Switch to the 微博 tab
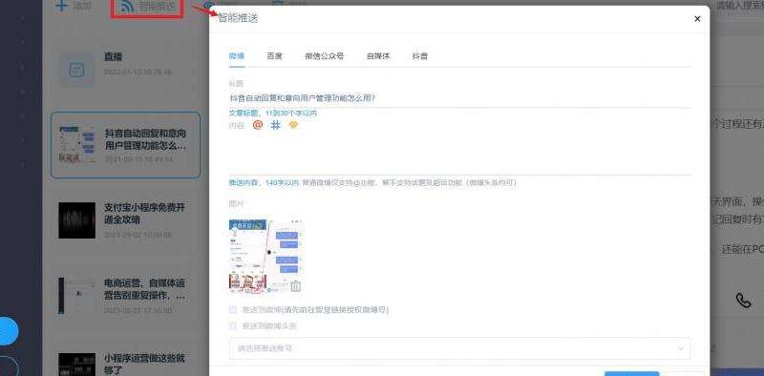 (x=236, y=56)
